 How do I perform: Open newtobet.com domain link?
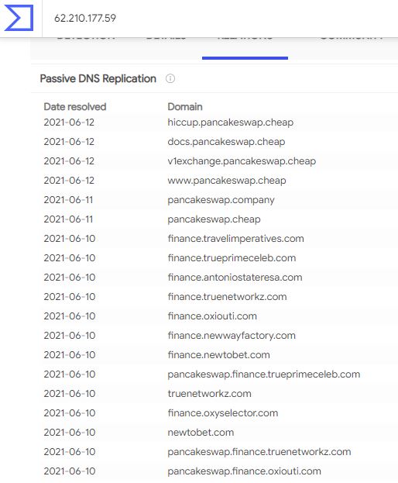point(201,433)
